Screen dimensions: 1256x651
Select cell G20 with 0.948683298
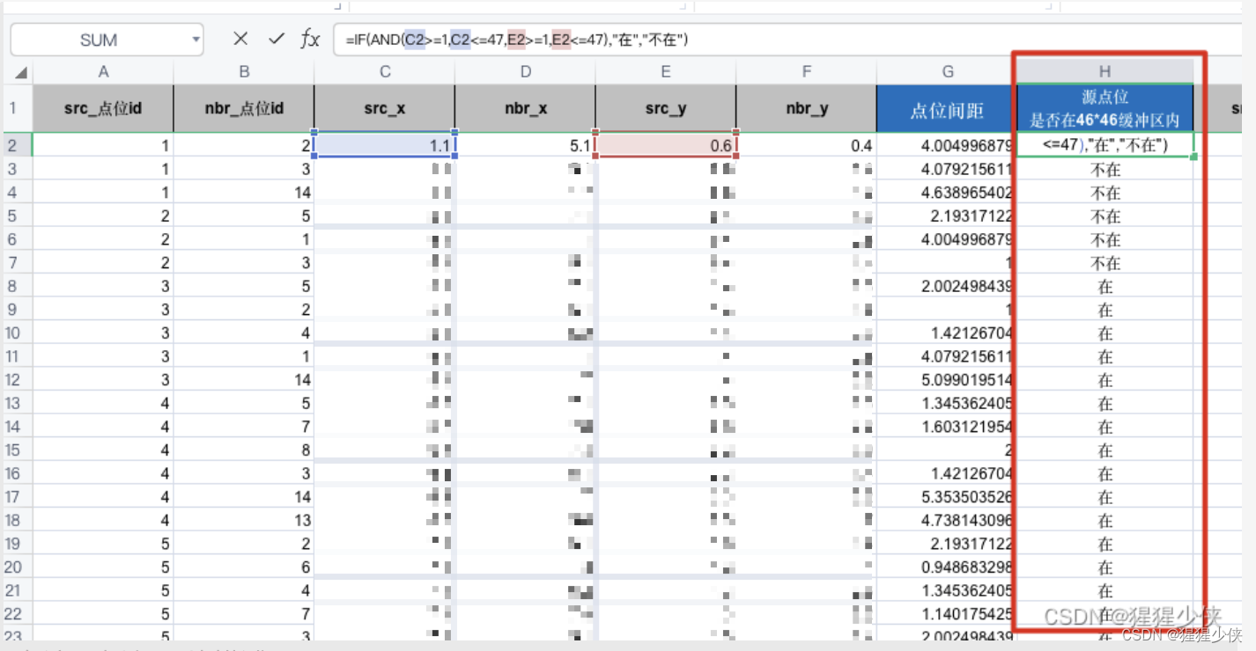click(947, 567)
